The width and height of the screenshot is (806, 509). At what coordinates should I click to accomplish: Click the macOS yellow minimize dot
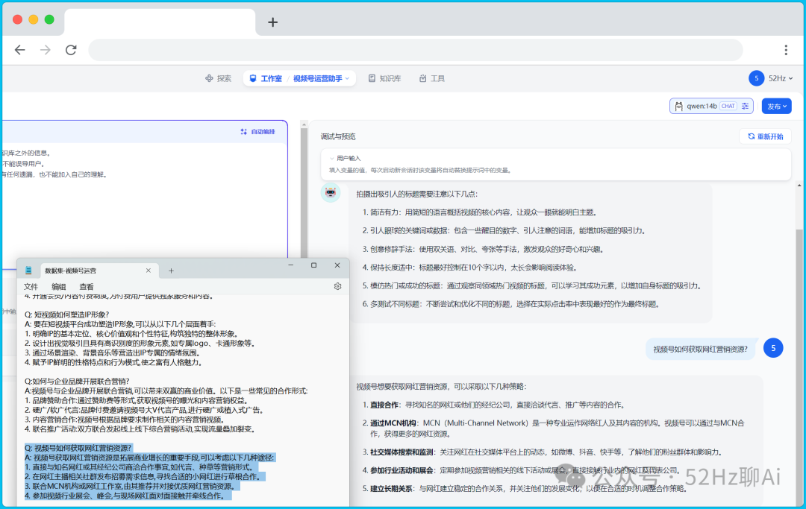pos(34,19)
